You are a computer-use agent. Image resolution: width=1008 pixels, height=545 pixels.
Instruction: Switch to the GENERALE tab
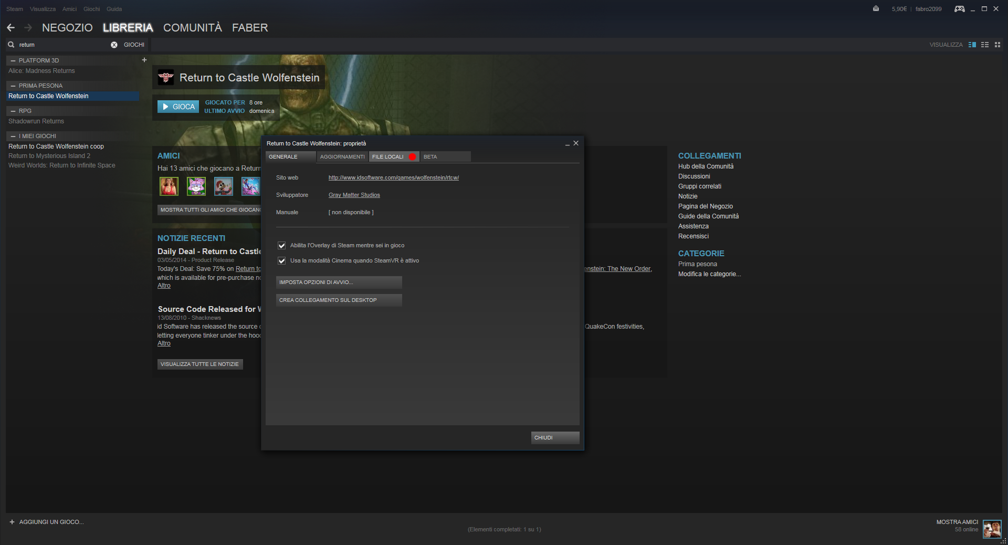(291, 156)
